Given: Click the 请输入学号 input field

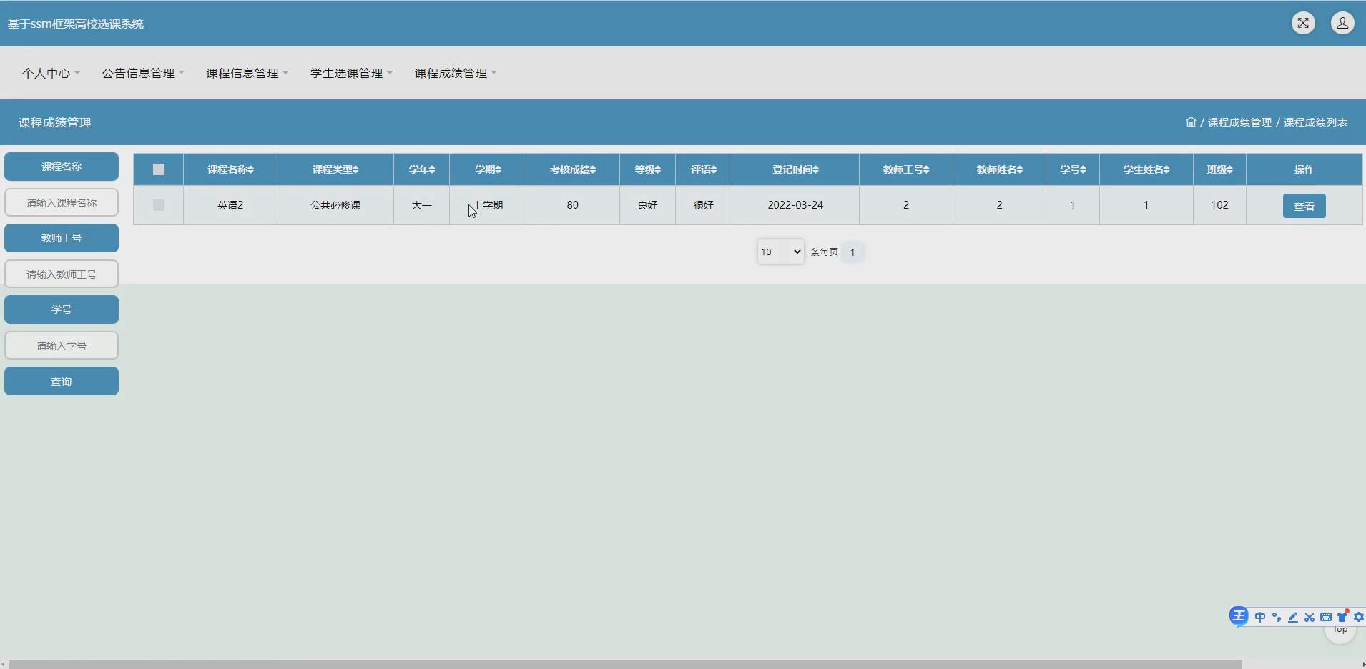Looking at the screenshot, I should click(x=62, y=345).
